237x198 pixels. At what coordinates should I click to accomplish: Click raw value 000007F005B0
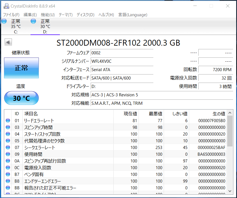[x=212, y=120]
